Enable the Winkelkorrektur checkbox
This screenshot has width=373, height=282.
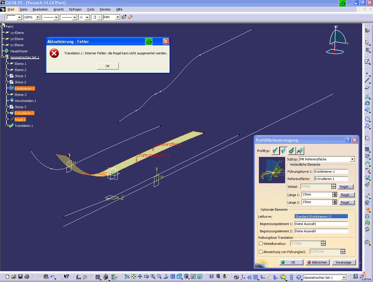pyautogui.click(x=261, y=243)
